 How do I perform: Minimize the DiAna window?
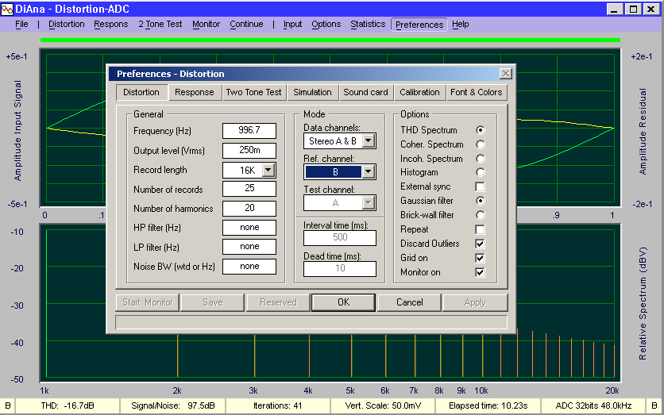coord(615,9)
